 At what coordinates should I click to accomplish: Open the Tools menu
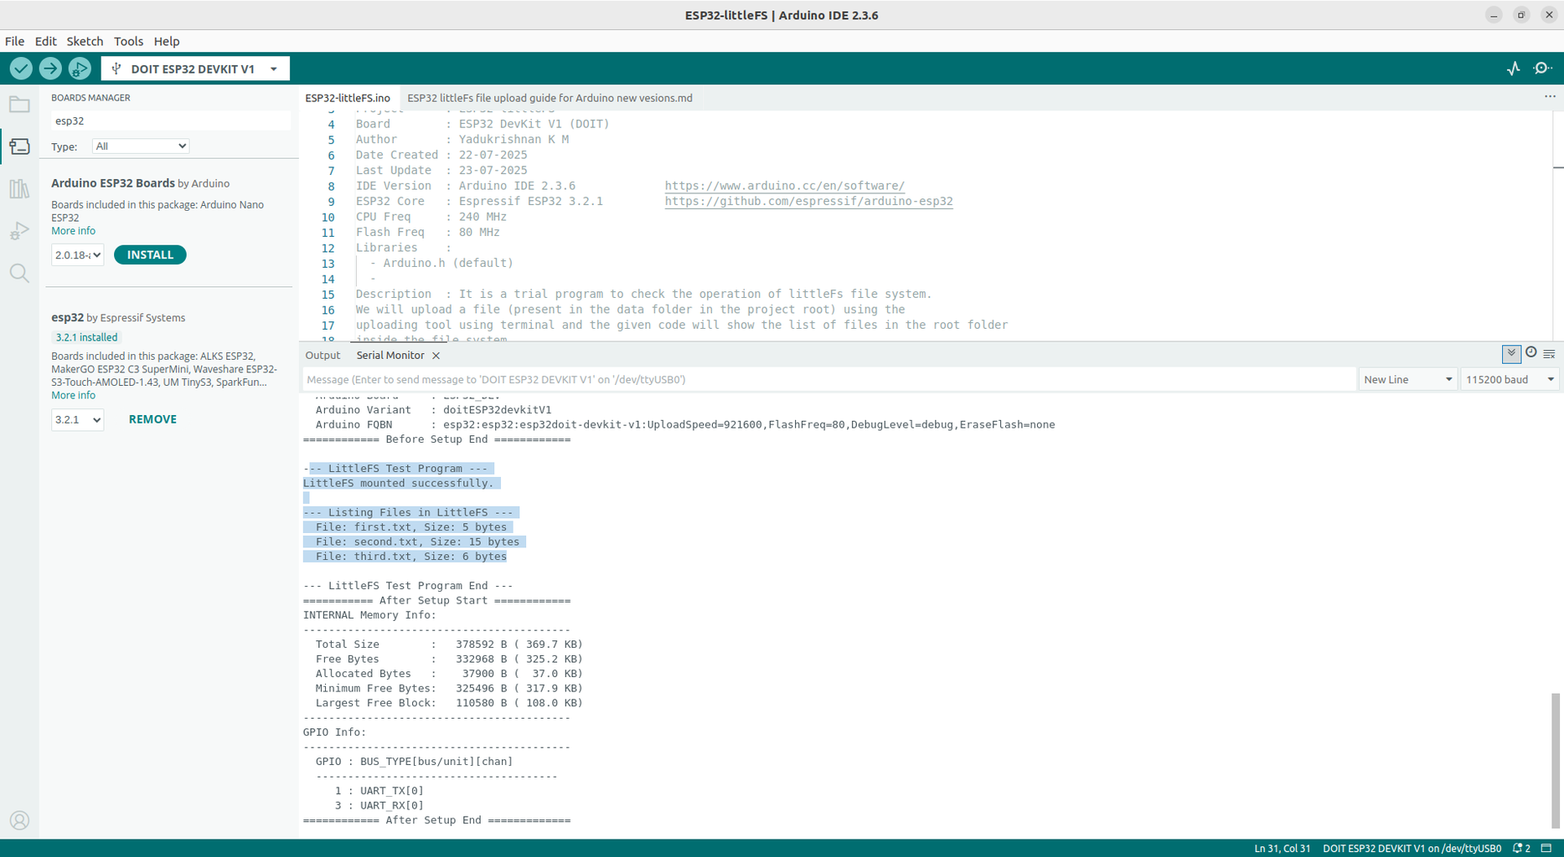point(128,41)
